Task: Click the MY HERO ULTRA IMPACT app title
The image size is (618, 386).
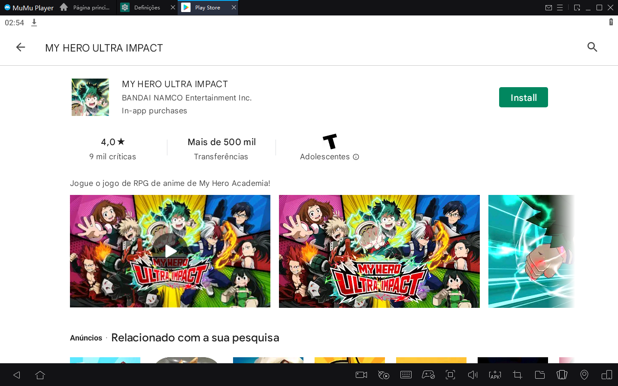Action: click(175, 84)
